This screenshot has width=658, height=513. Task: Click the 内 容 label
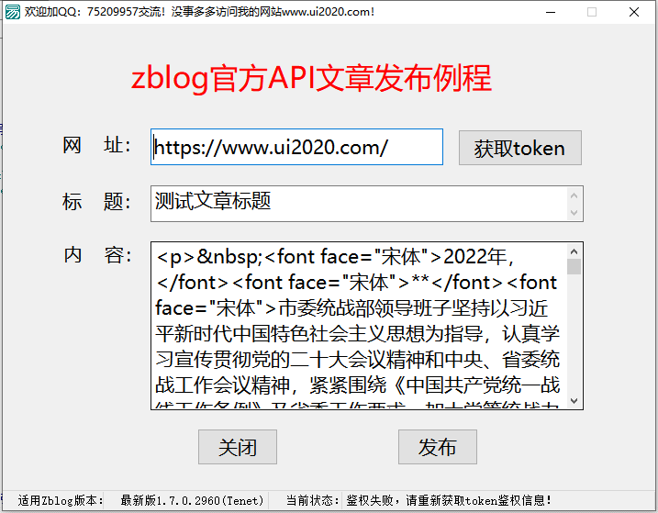97,255
